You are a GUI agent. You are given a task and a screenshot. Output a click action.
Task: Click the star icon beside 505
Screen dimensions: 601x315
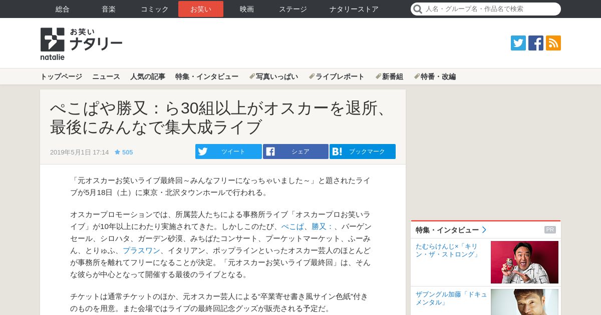[x=117, y=152]
